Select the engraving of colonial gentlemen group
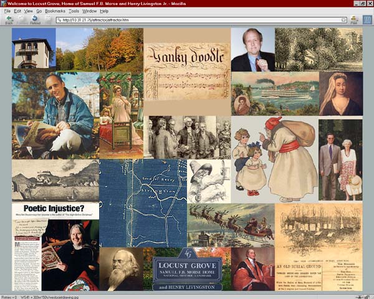 pos(187,137)
